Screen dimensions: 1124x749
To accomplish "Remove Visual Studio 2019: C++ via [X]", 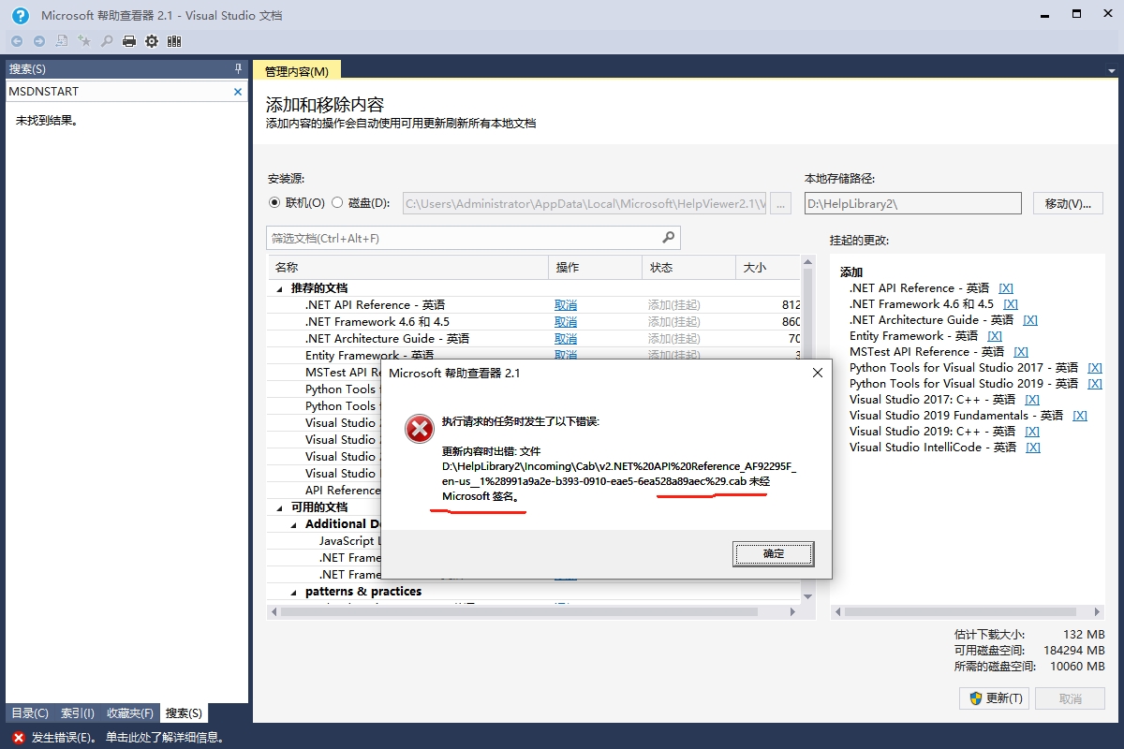I will coord(1032,432).
